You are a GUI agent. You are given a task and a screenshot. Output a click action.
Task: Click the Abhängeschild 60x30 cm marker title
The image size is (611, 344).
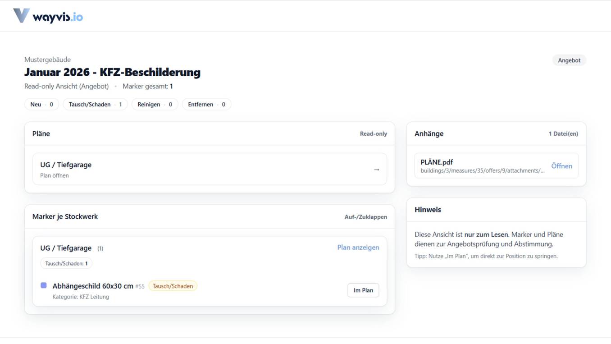93,286
